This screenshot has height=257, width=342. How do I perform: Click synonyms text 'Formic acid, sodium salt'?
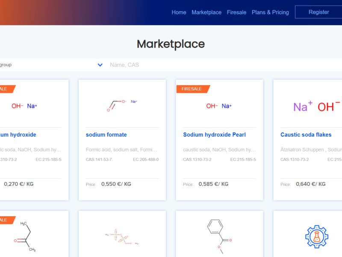click(x=112, y=149)
